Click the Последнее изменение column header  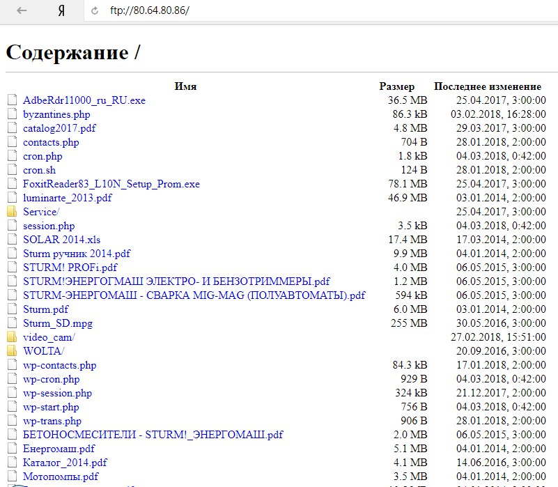pyautogui.click(x=487, y=86)
